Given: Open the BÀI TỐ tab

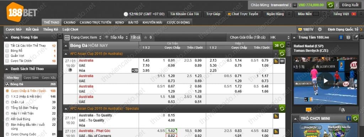Looking at the screenshot, I should 133,22.
